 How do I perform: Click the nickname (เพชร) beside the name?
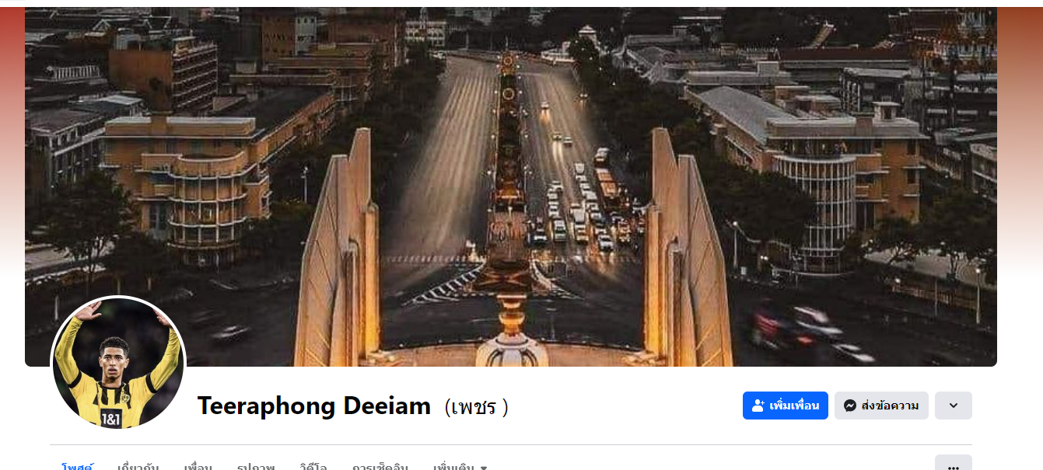476,406
